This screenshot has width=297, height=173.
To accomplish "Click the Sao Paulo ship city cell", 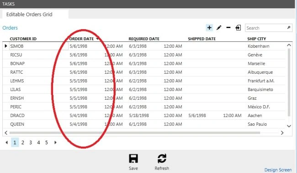I will pos(257,124).
